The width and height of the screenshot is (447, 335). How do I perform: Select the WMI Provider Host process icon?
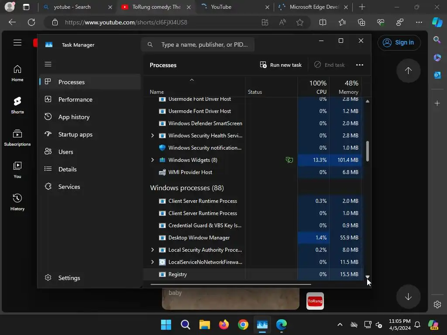pyautogui.click(x=162, y=172)
